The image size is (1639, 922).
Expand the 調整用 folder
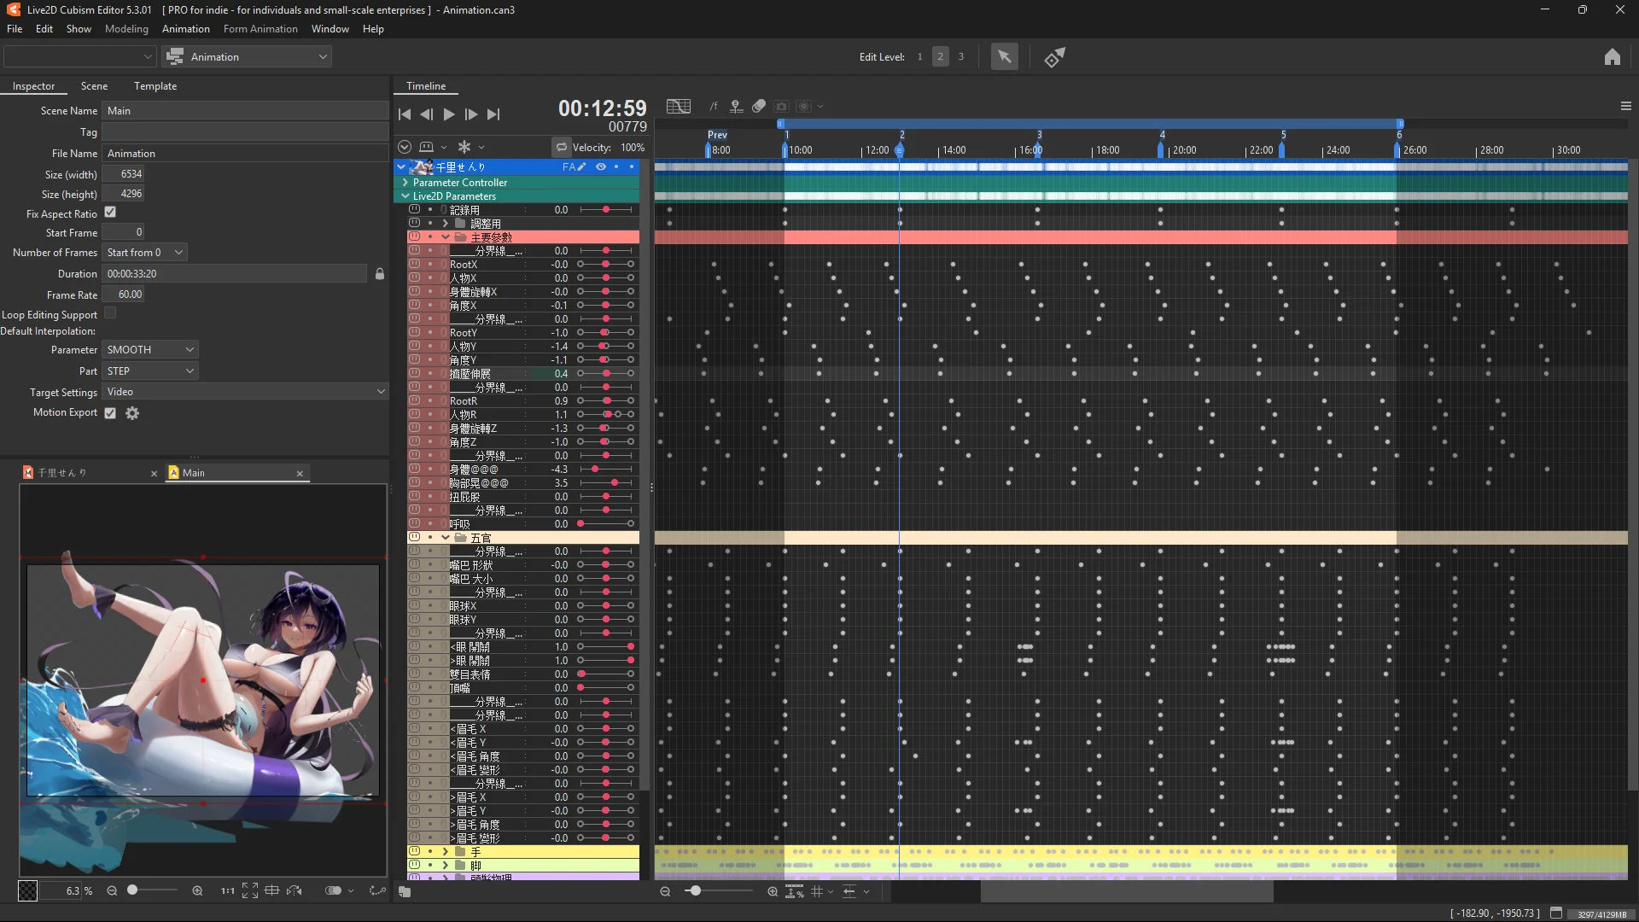tap(445, 224)
